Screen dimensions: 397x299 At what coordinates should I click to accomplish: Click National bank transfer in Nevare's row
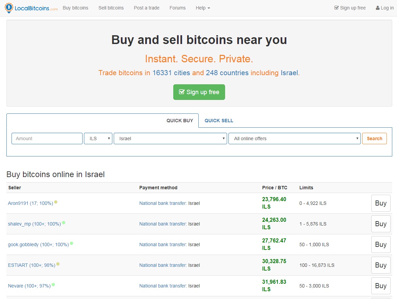(x=163, y=286)
